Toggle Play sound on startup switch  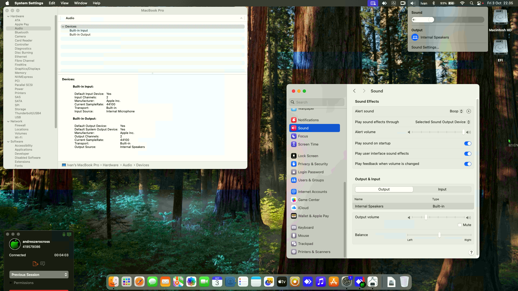pos(468,143)
